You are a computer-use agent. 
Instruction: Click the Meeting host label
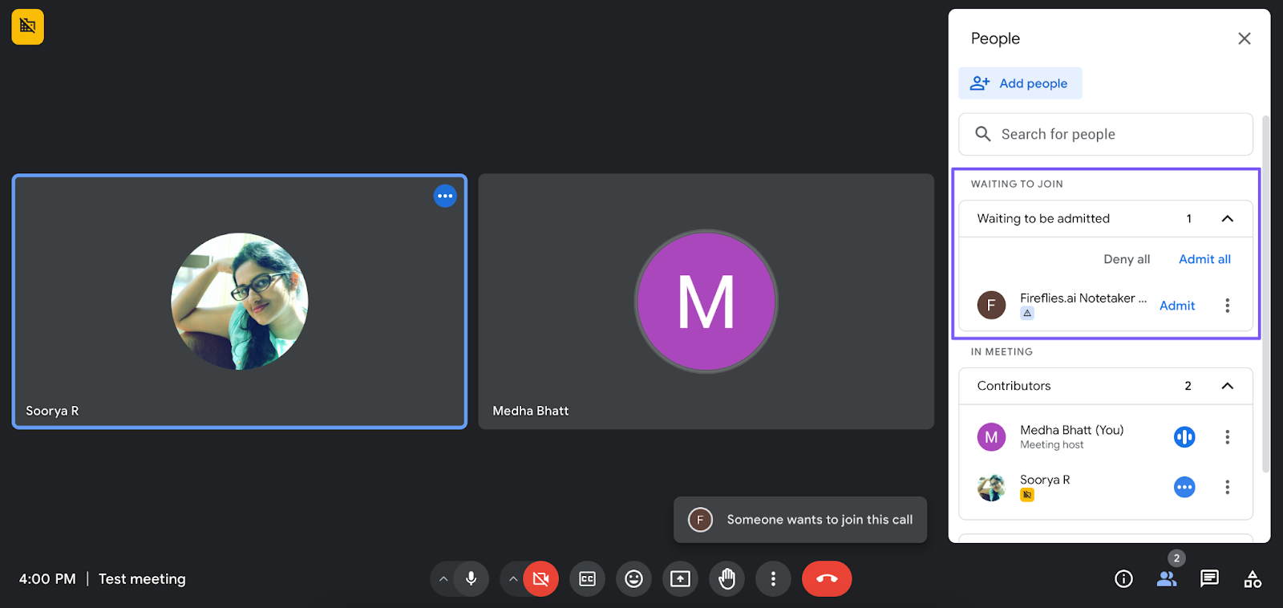point(1051,445)
